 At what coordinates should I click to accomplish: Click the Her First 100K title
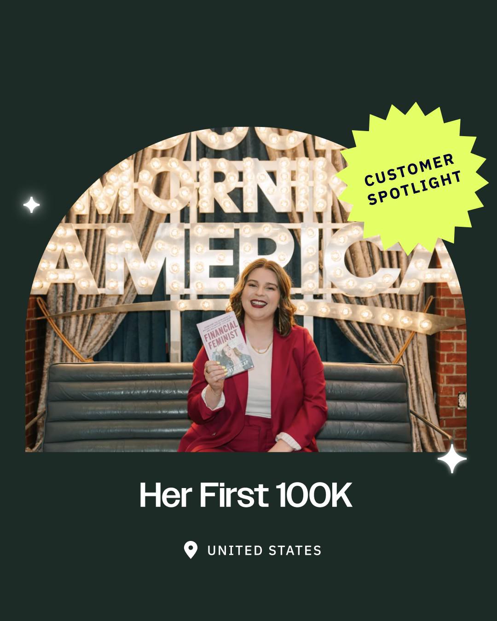[246, 496]
